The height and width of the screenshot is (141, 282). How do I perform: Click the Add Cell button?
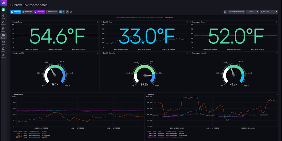coord(15,12)
